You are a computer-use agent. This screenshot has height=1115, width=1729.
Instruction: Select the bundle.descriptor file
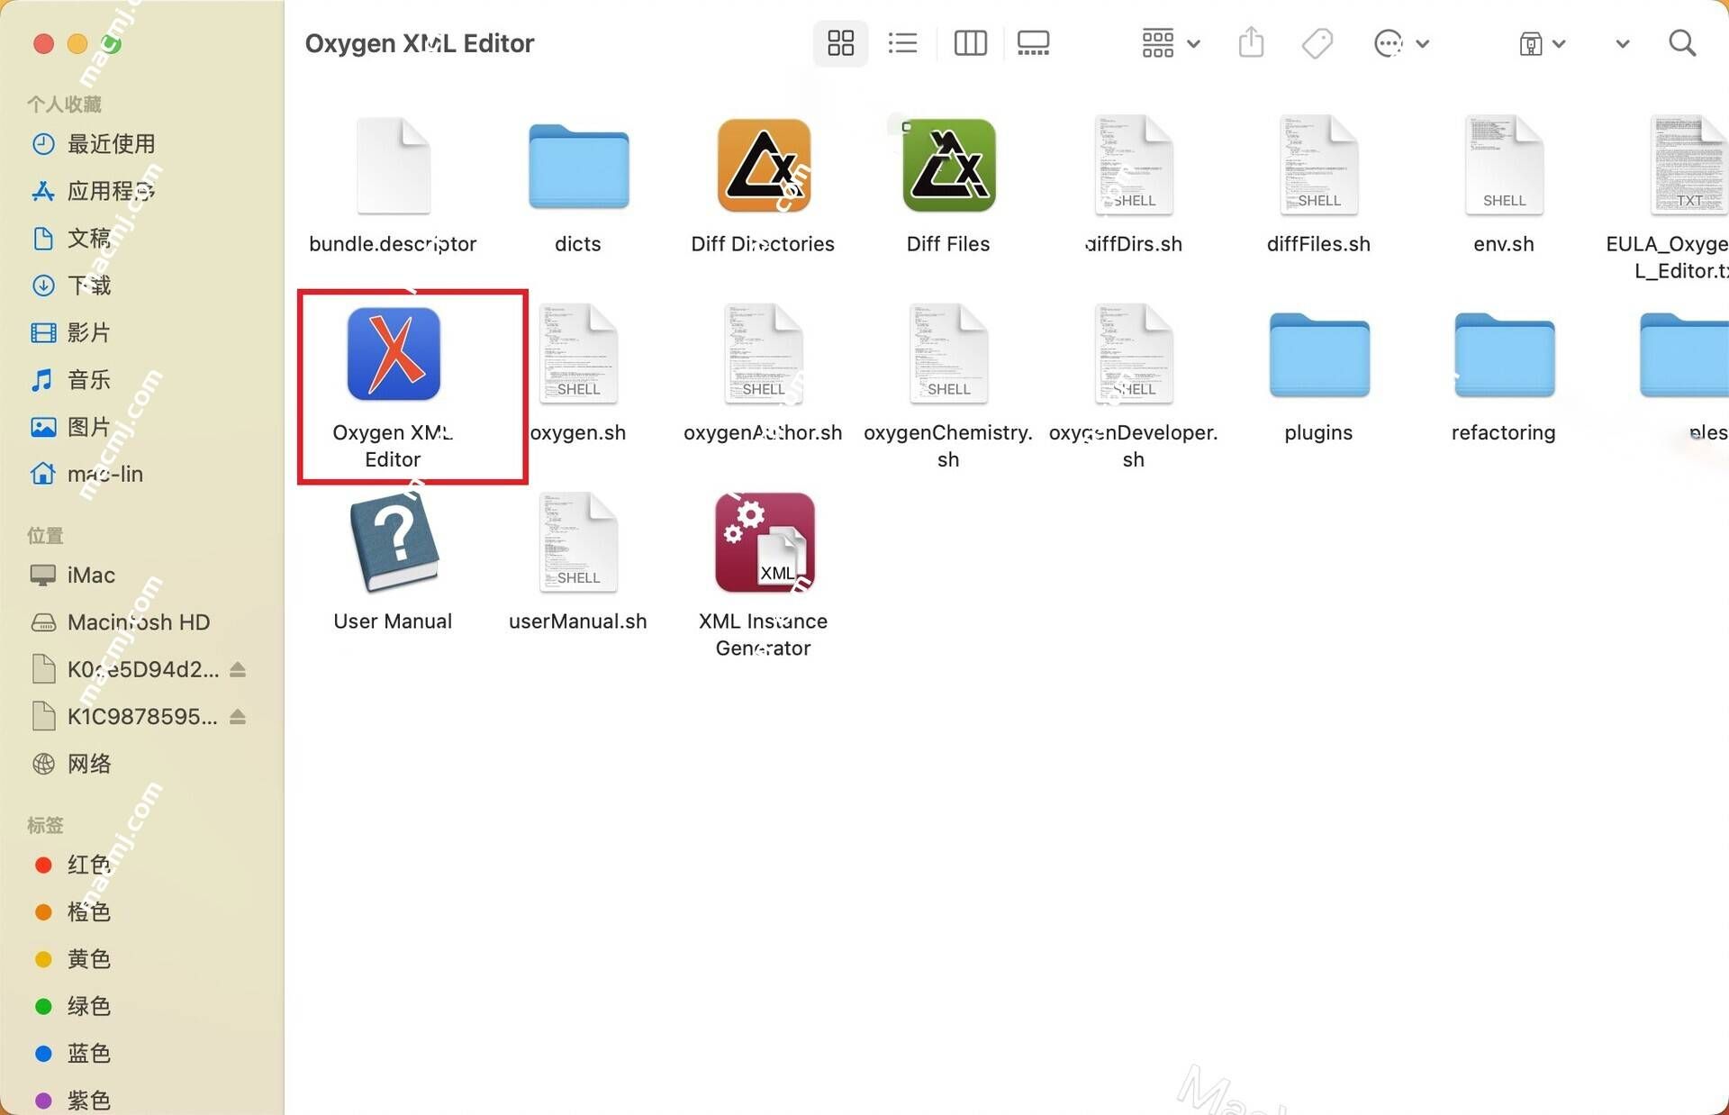tap(394, 166)
